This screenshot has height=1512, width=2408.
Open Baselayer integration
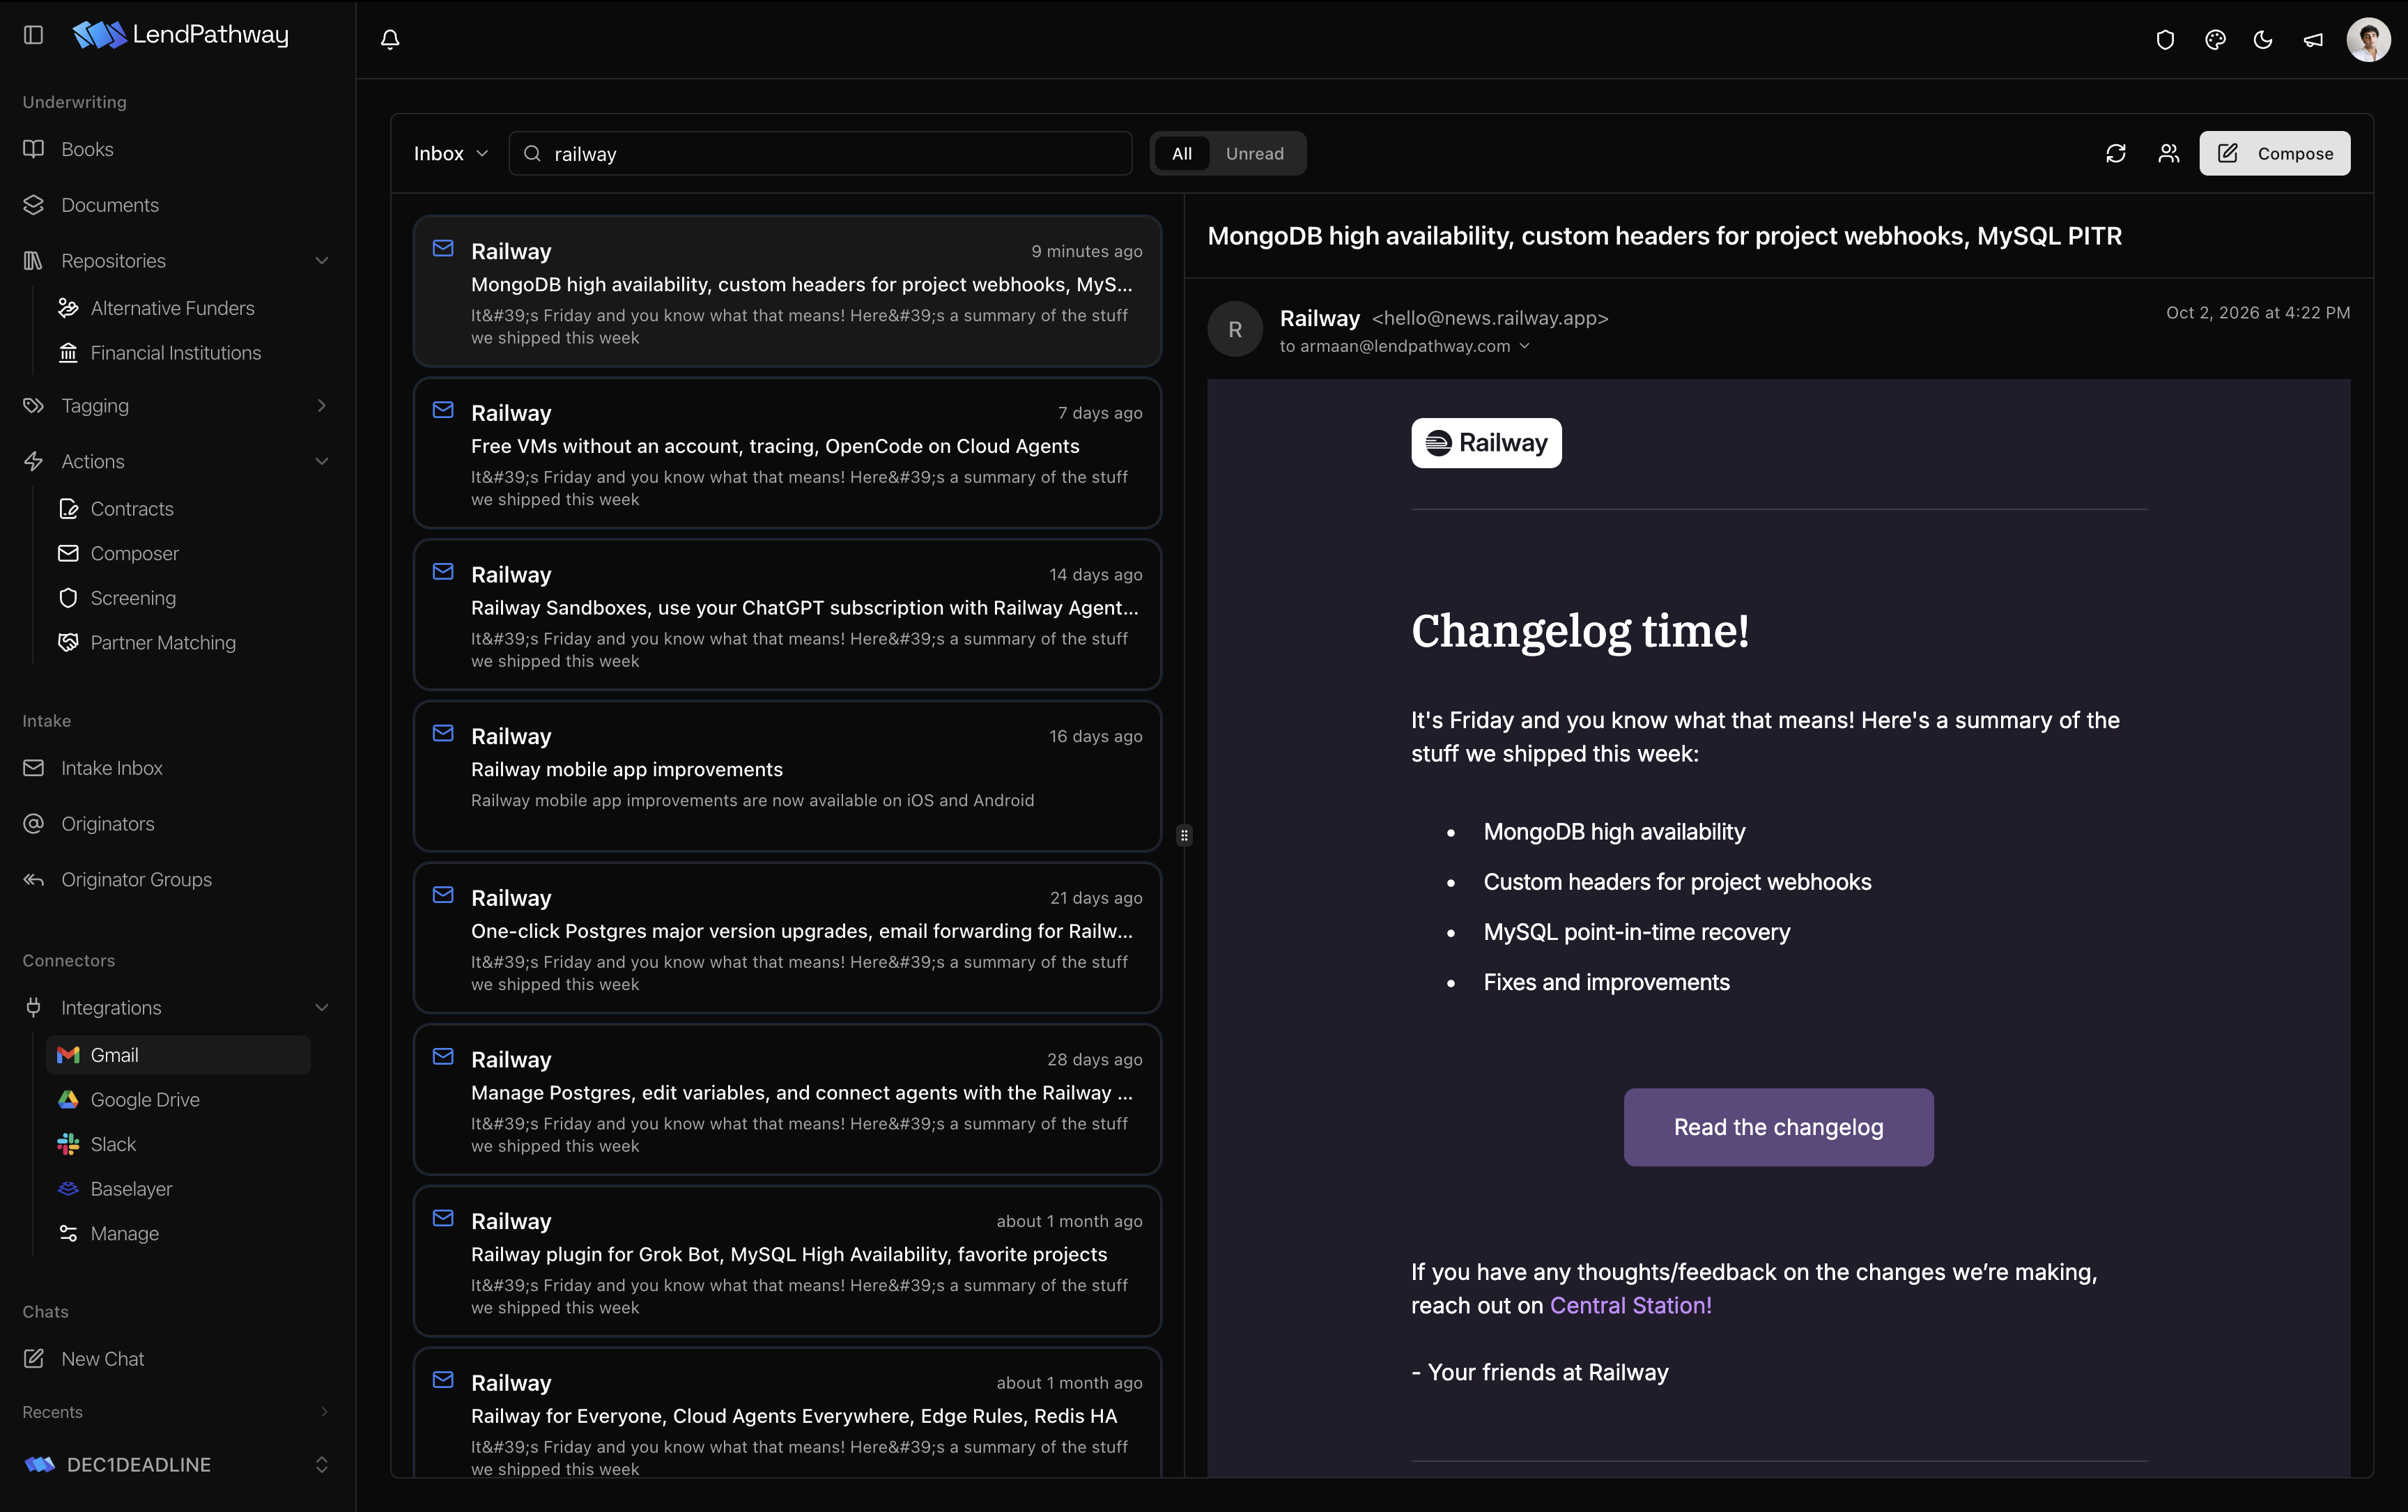click(131, 1189)
